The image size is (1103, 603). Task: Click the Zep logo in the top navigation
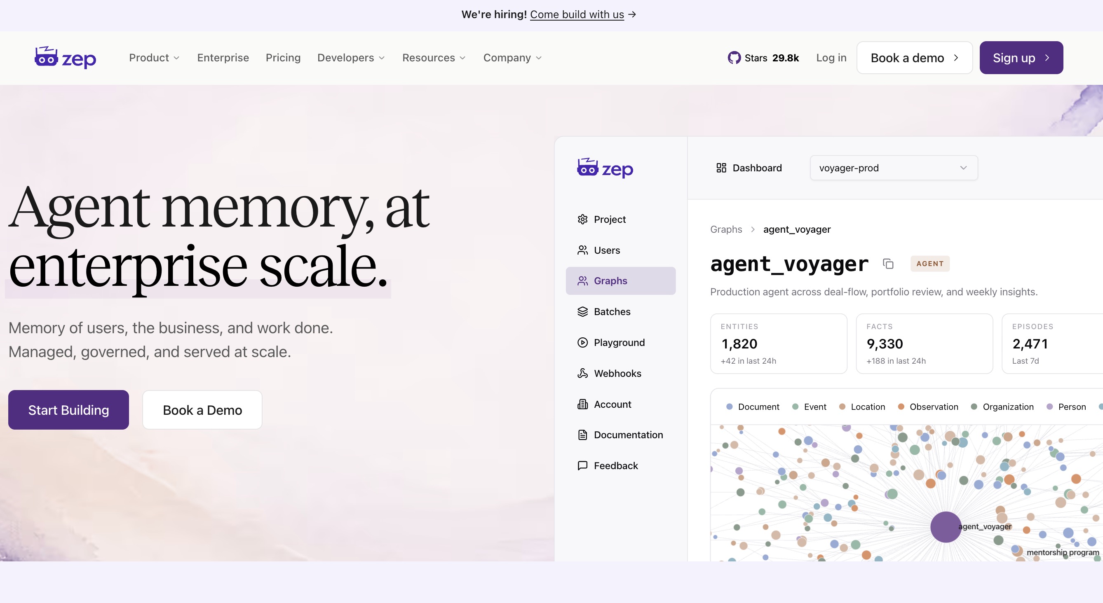click(x=66, y=57)
